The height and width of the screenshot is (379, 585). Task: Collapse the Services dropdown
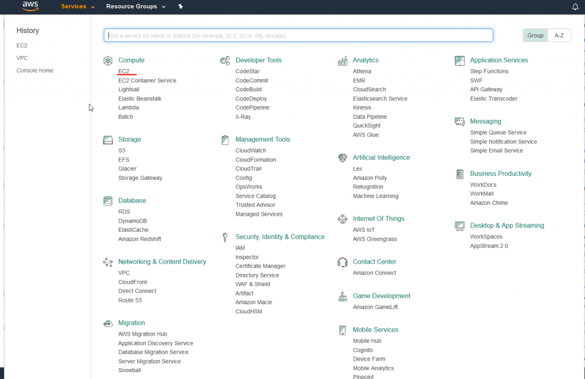(75, 7)
